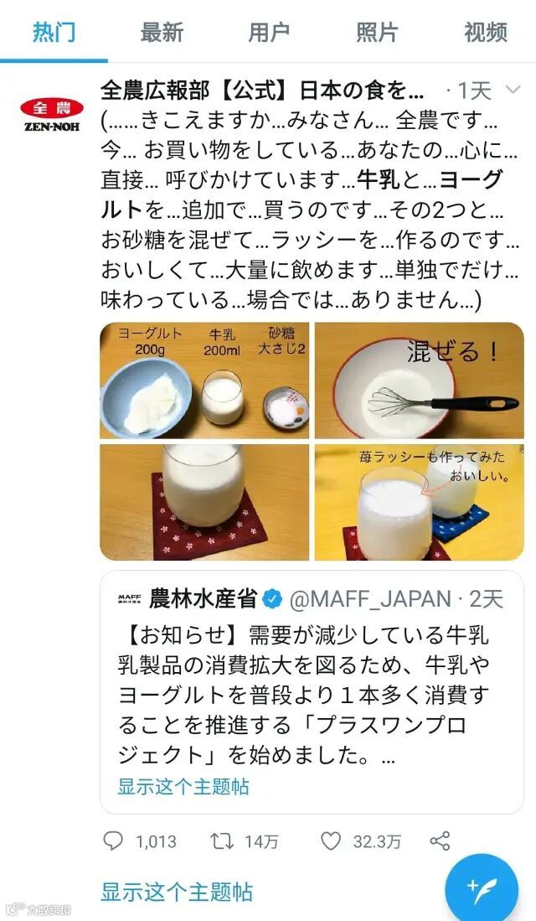View ingredients photo with yogurt and milk
536x921 pixels.
(204, 380)
